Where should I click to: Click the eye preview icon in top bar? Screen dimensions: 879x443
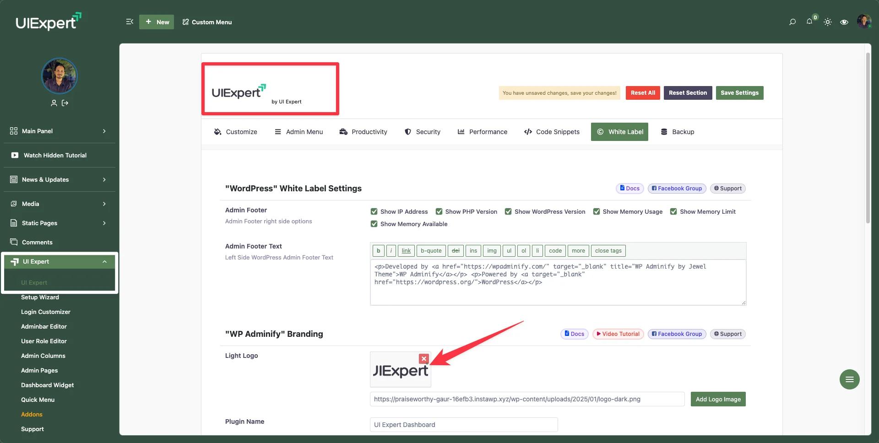click(x=844, y=22)
